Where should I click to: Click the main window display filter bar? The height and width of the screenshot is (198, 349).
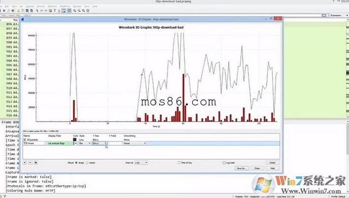[x=160, y=15]
